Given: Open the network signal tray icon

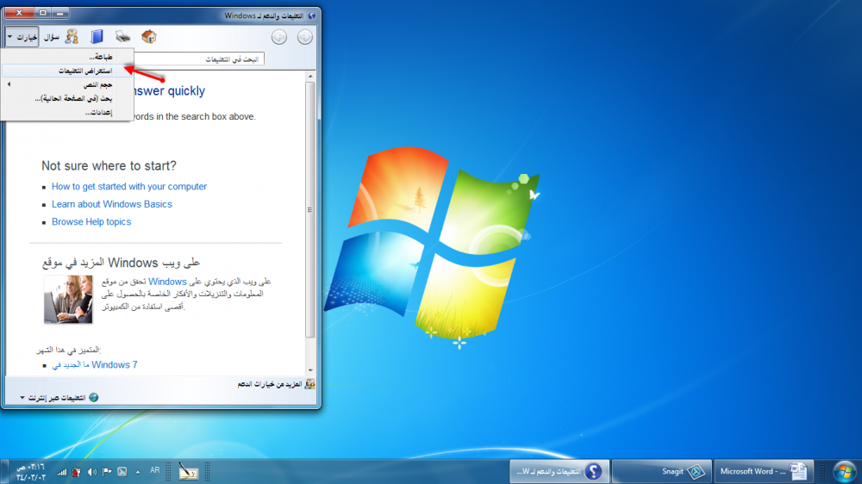Looking at the screenshot, I should click(62, 471).
